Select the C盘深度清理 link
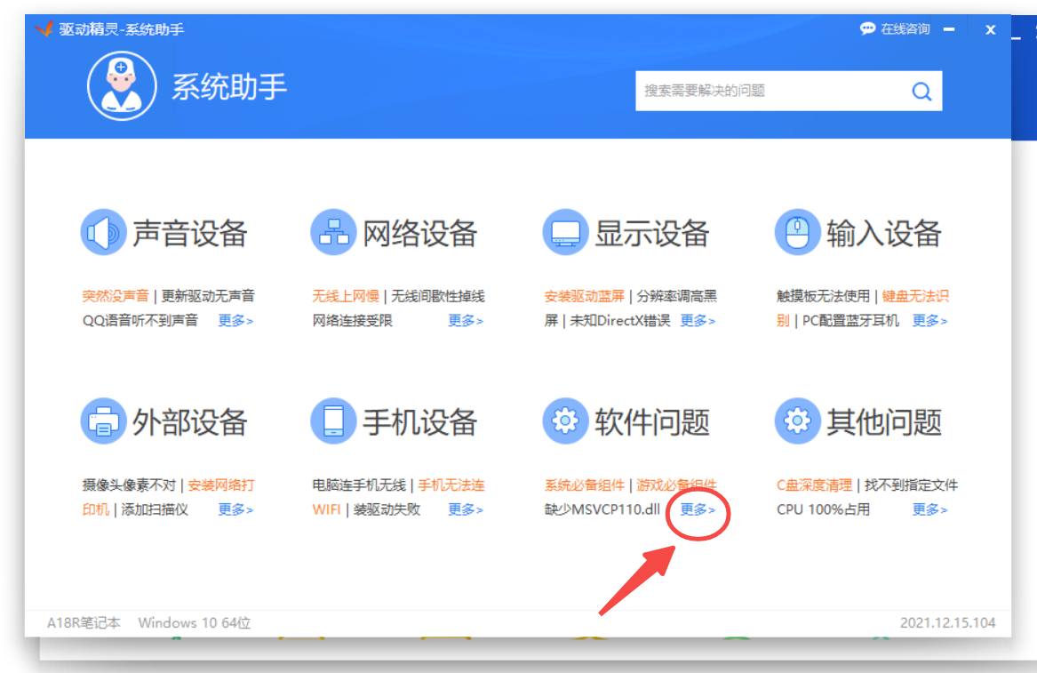The width and height of the screenshot is (1037, 673). (x=814, y=485)
